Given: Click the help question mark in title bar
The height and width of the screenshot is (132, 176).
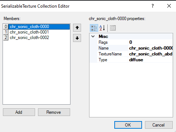Looking at the screenshot, I should (153, 6).
